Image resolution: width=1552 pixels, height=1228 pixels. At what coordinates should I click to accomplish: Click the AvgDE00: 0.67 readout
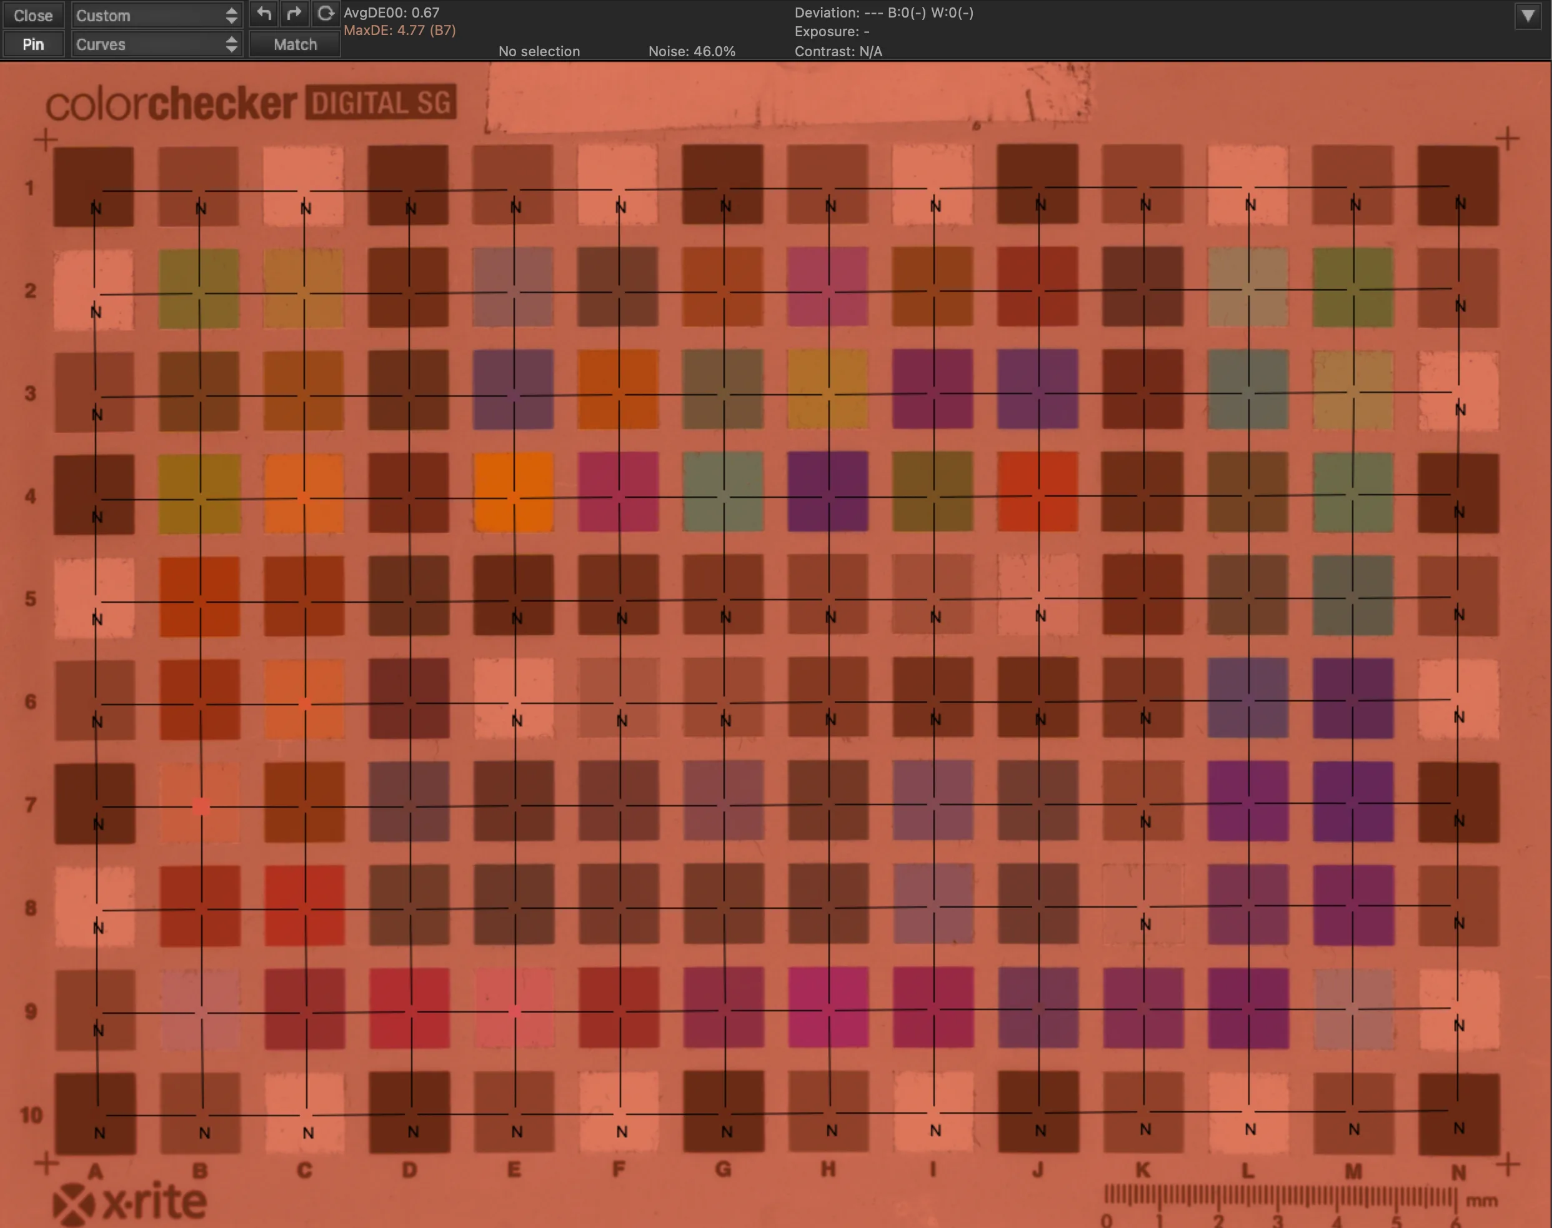tap(391, 12)
